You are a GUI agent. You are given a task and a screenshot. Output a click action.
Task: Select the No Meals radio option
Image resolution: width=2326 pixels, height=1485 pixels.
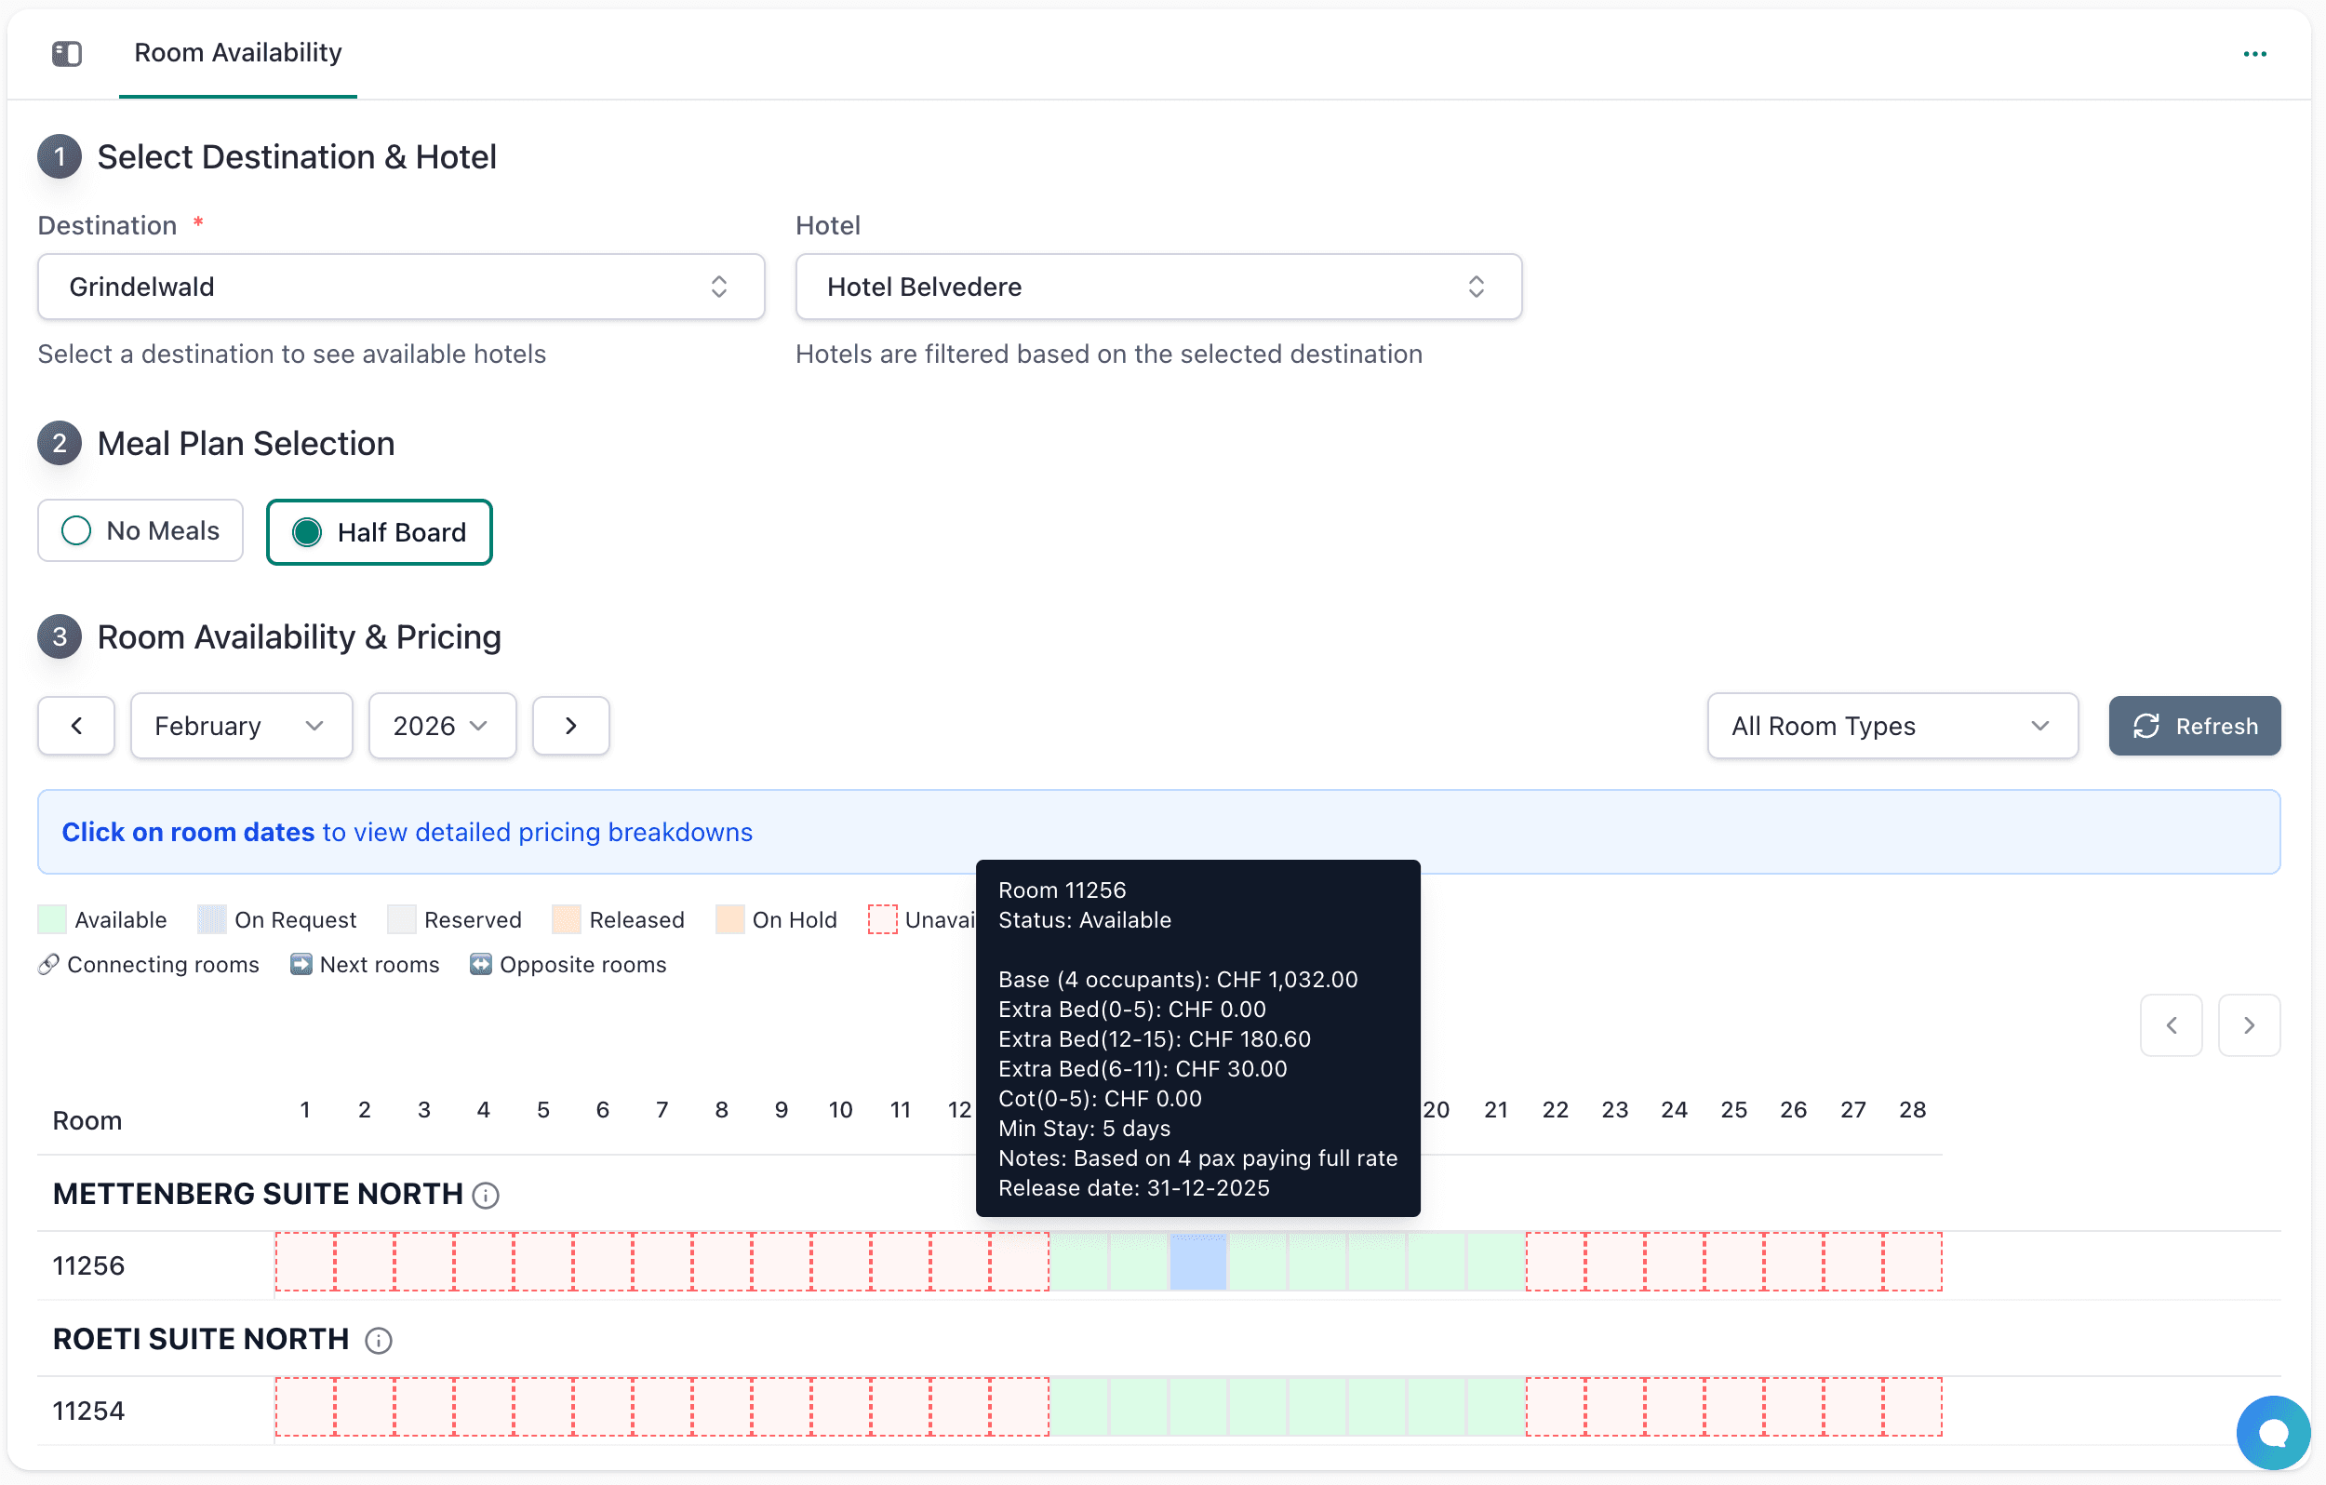click(x=140, y=530)
